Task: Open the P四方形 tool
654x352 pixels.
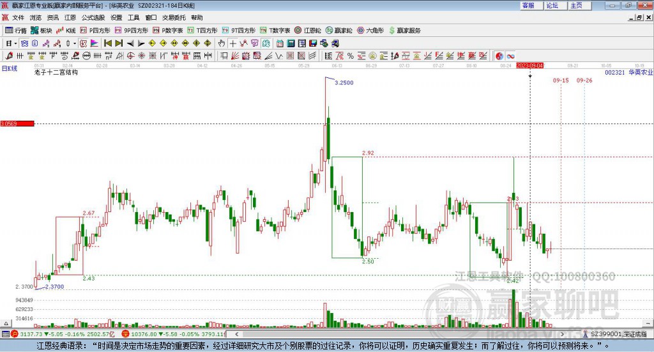Action: (95, 31)
